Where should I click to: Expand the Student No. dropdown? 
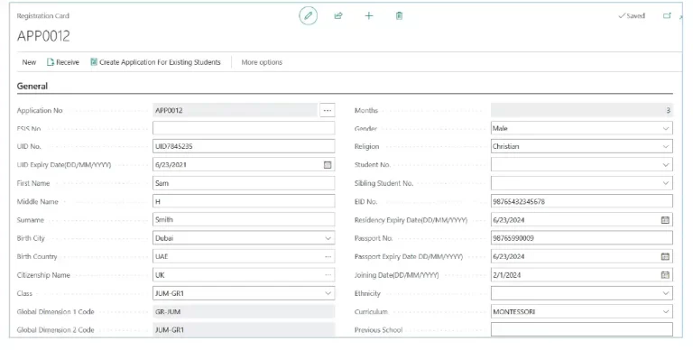666,165
